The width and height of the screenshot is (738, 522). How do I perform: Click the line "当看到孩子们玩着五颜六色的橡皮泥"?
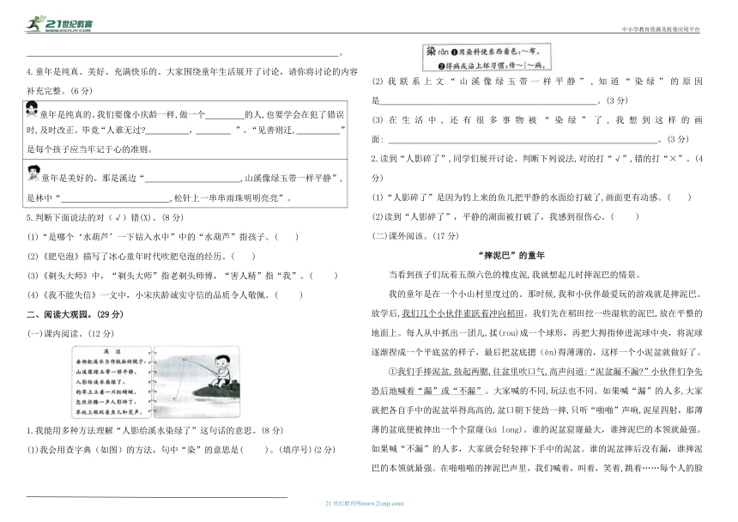click(x=515, y=275)
